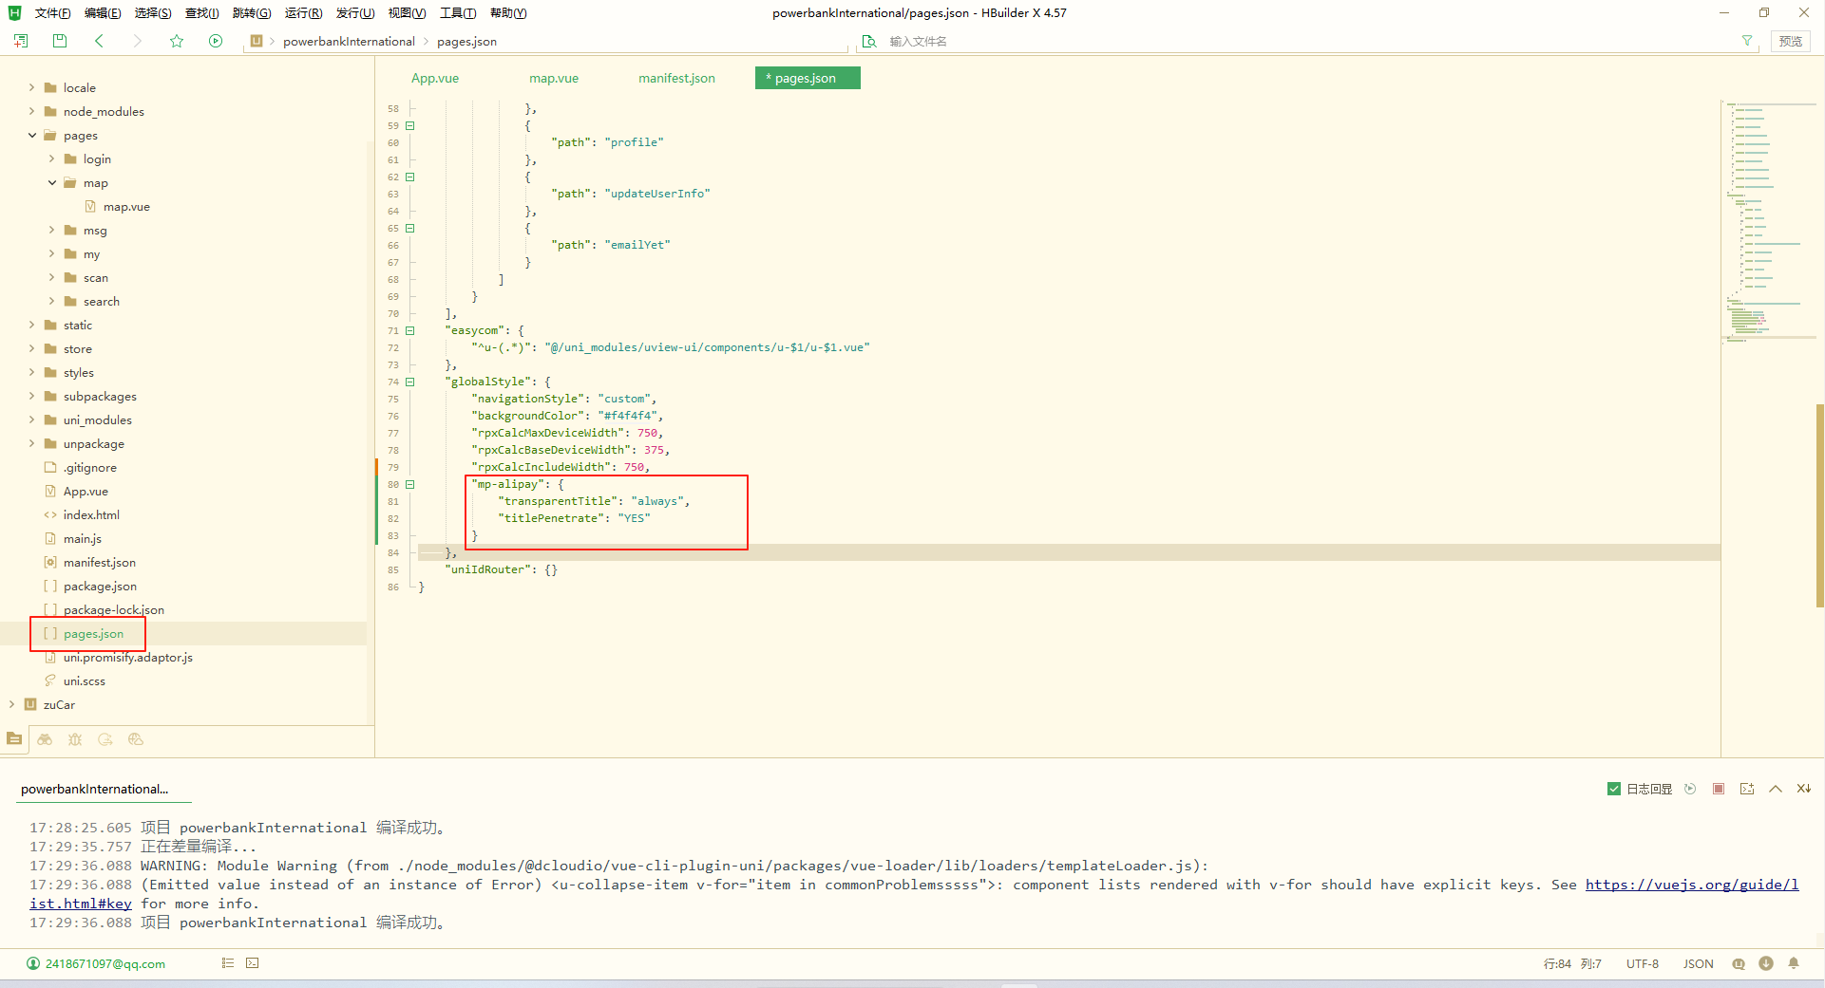
Task: Expand the msg folder
Action: click(x=51, y=230)
